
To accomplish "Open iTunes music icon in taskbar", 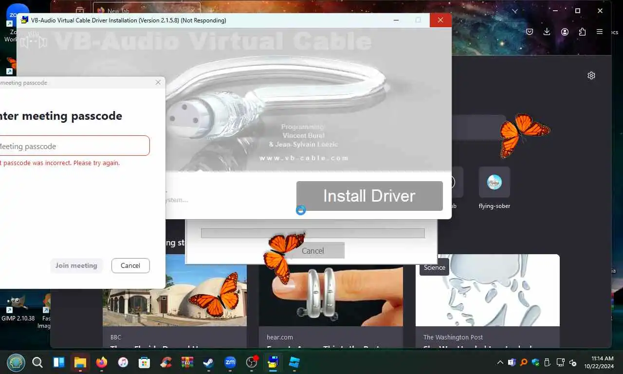I will pyautogui.click(x=123, y=362).
